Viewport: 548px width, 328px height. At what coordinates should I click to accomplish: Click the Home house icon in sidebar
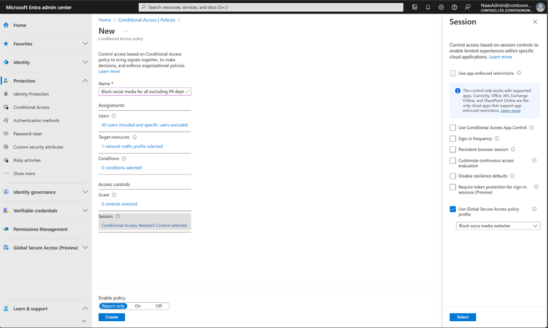(x=6, y=25)
